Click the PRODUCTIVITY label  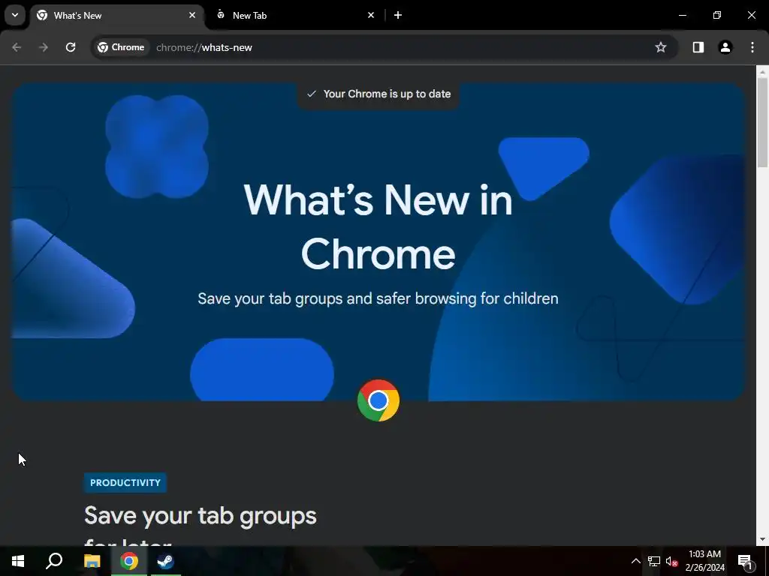125,482
